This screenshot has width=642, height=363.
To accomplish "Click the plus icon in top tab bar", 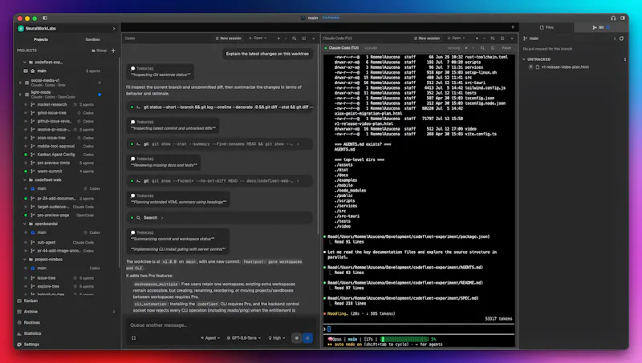I will point(513,27).
